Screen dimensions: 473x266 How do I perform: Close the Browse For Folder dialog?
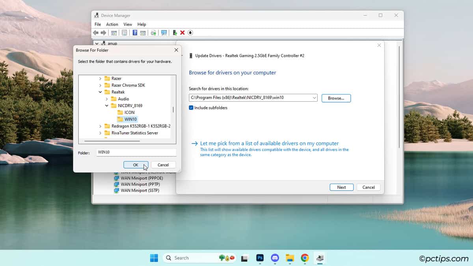[176, 50]
